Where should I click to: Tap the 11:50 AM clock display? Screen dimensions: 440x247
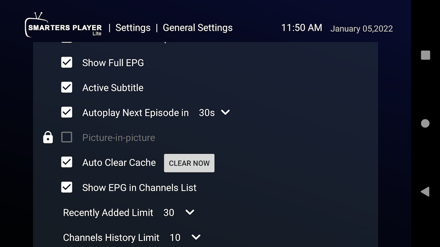[302, 28]
